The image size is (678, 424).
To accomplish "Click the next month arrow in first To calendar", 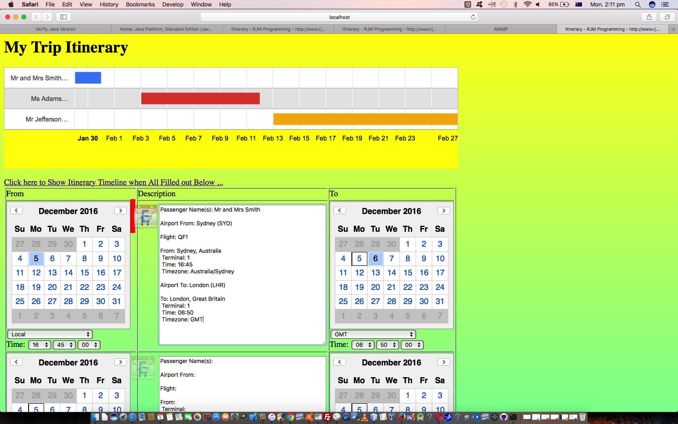I will (444, 210).
